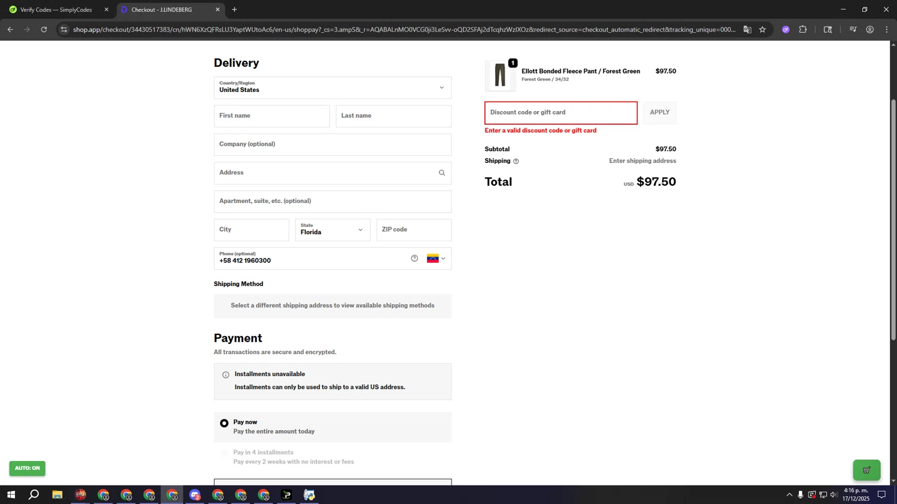Click the Apartment, suite, etc. field

(x=332, y=201)
